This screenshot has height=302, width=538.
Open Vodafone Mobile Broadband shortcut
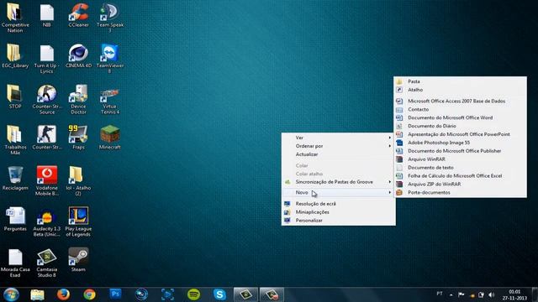click(x=47, y=181)
